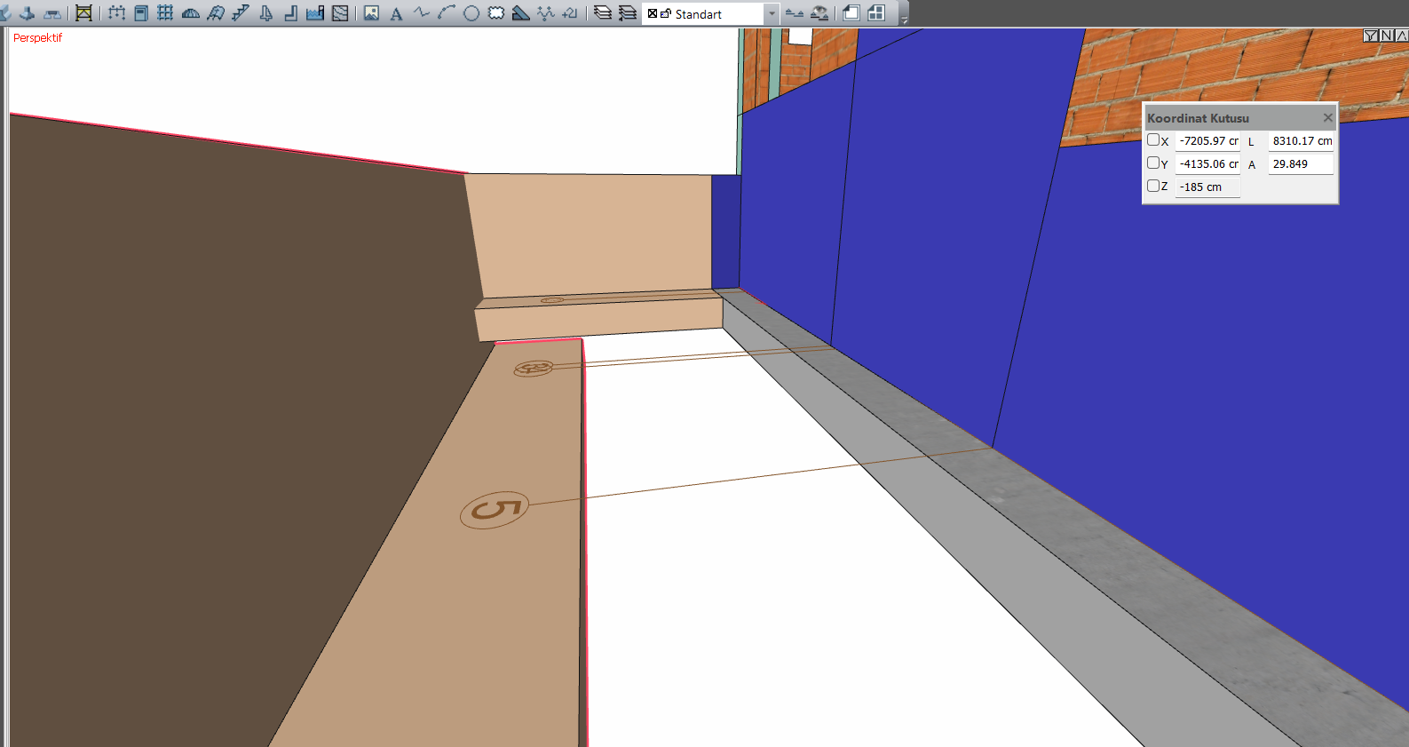The height and width of the screenshot is (747, 1409).
Task: Toggle floor visibility eye icon
Action: pyautogui.click(x=819, y=13)
